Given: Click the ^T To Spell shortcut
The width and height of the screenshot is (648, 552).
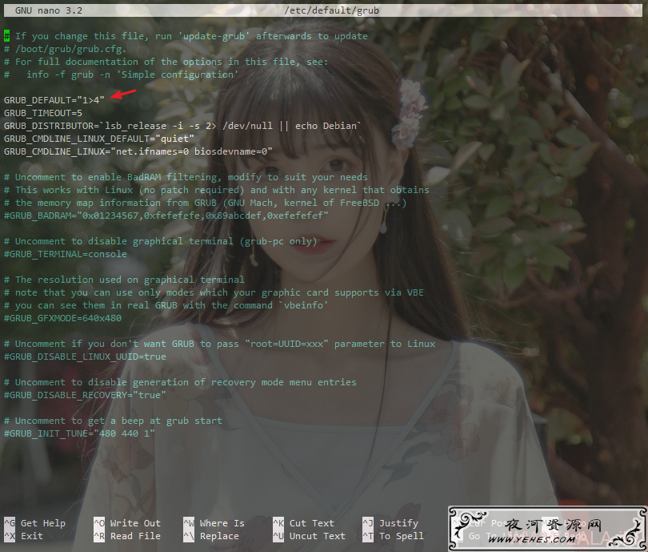Looking at the screenshot, I should [x=394, y=536].
